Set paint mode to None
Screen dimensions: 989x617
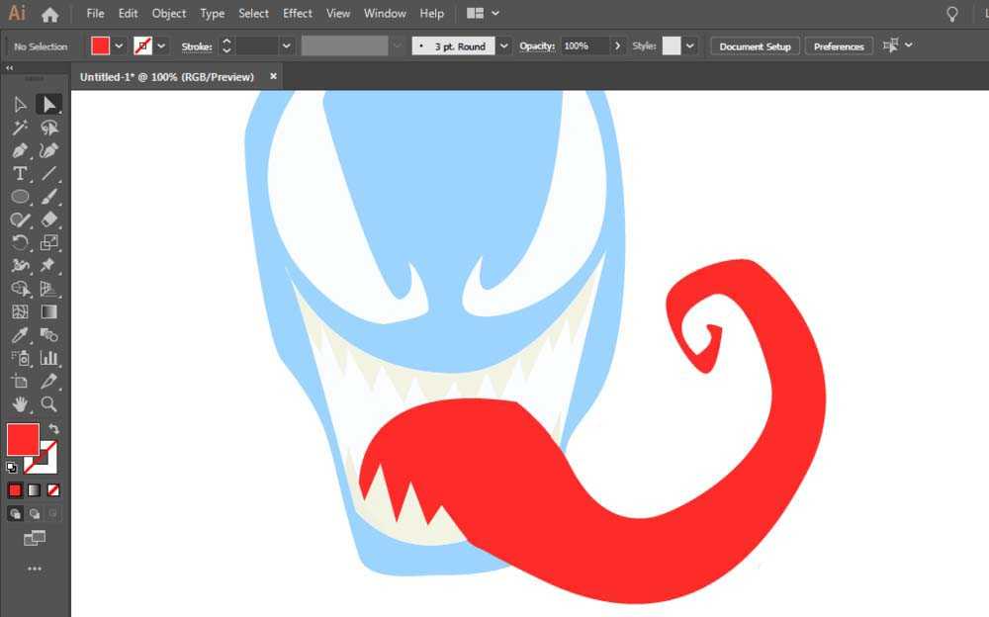click(53, 489)
